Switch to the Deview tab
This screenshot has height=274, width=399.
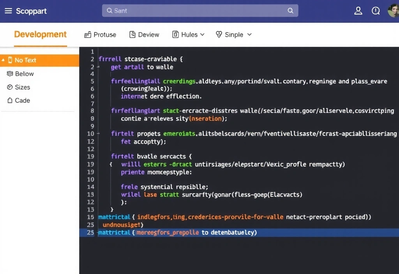pyautogui.click(x=144, y=34)
